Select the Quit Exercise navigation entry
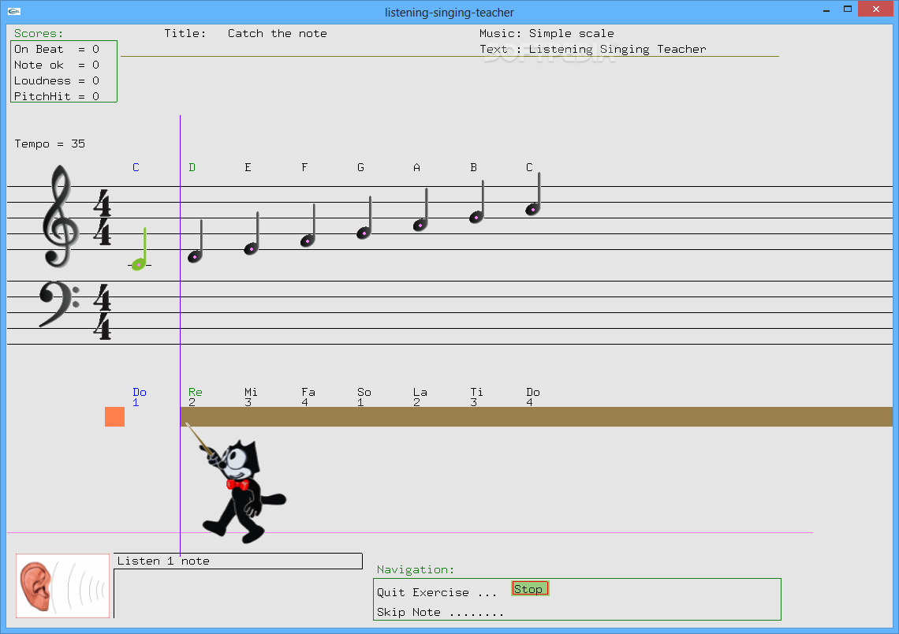 click(x=437, y=593)
